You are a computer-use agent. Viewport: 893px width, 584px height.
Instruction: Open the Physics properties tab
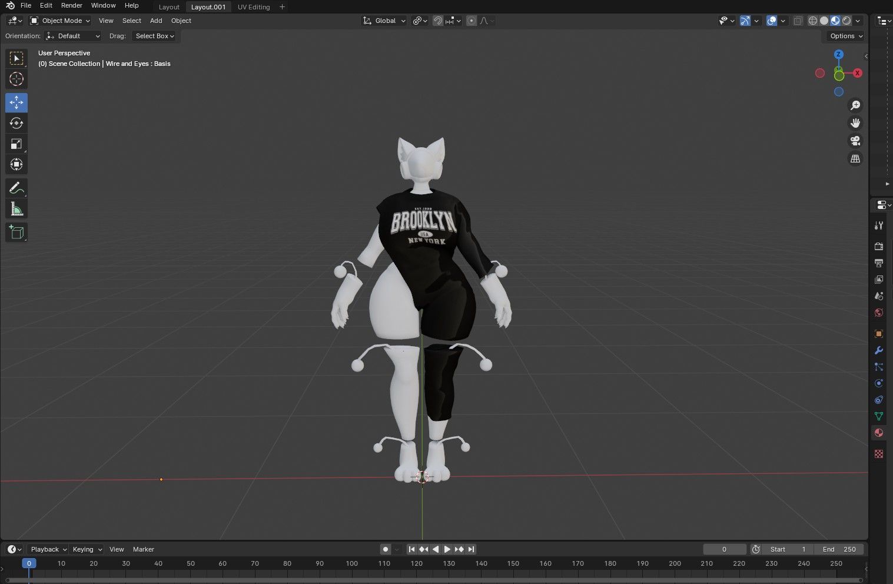click(879, 383)
